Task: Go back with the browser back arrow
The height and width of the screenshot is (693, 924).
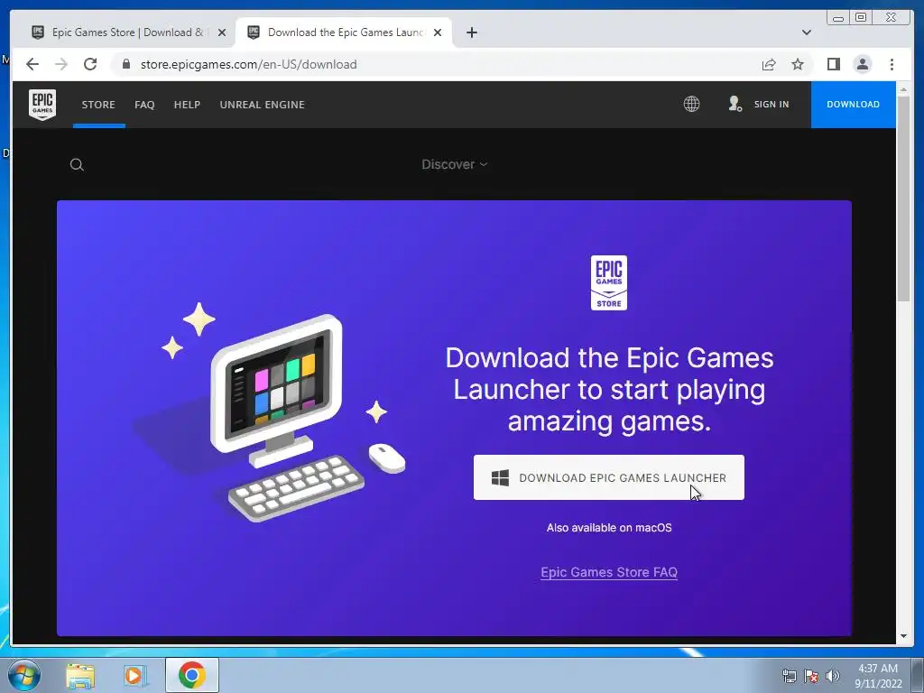Action: pos(32,64)
